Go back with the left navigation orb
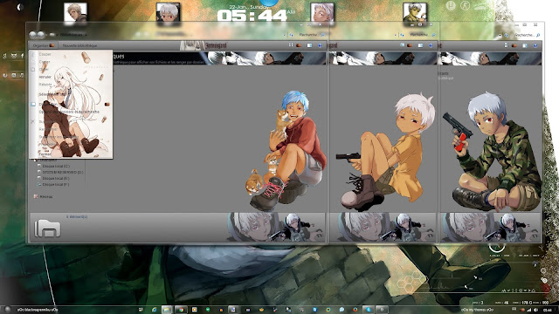559x314 pixels. click(33, 35)
